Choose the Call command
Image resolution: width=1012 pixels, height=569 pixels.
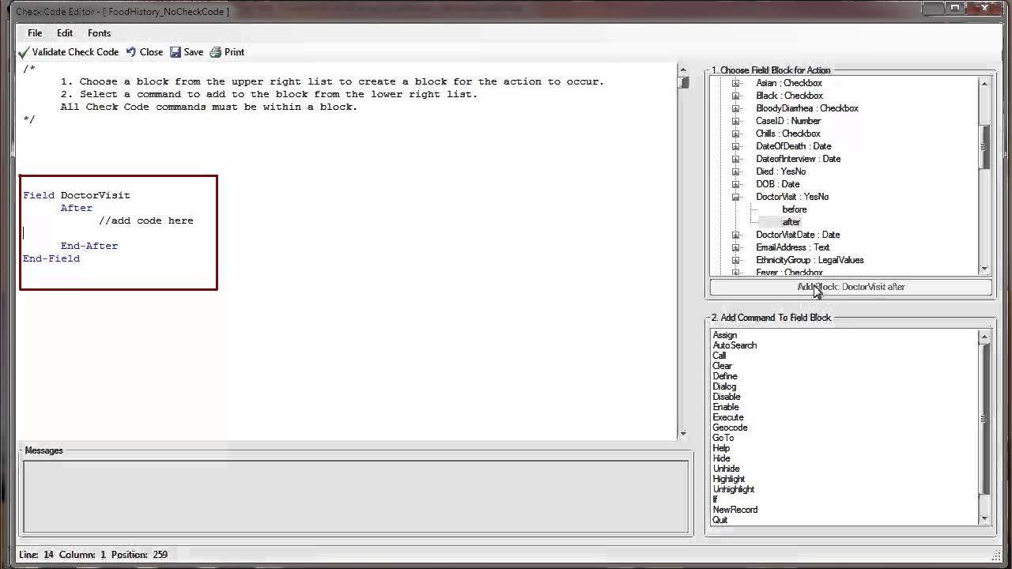[719, 356]
